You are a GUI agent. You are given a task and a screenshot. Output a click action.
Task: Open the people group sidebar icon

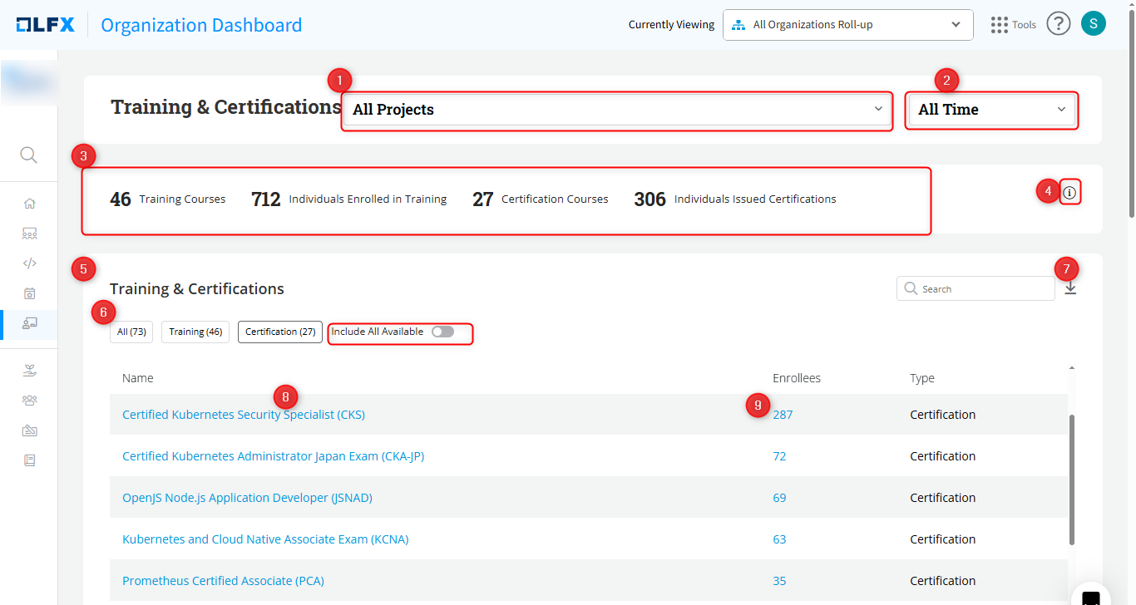30,401
